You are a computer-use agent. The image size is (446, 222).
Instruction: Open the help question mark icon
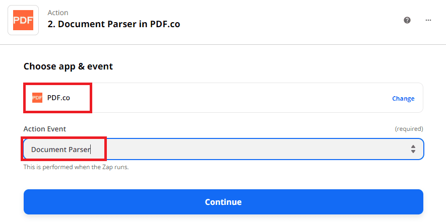(407, 20)
